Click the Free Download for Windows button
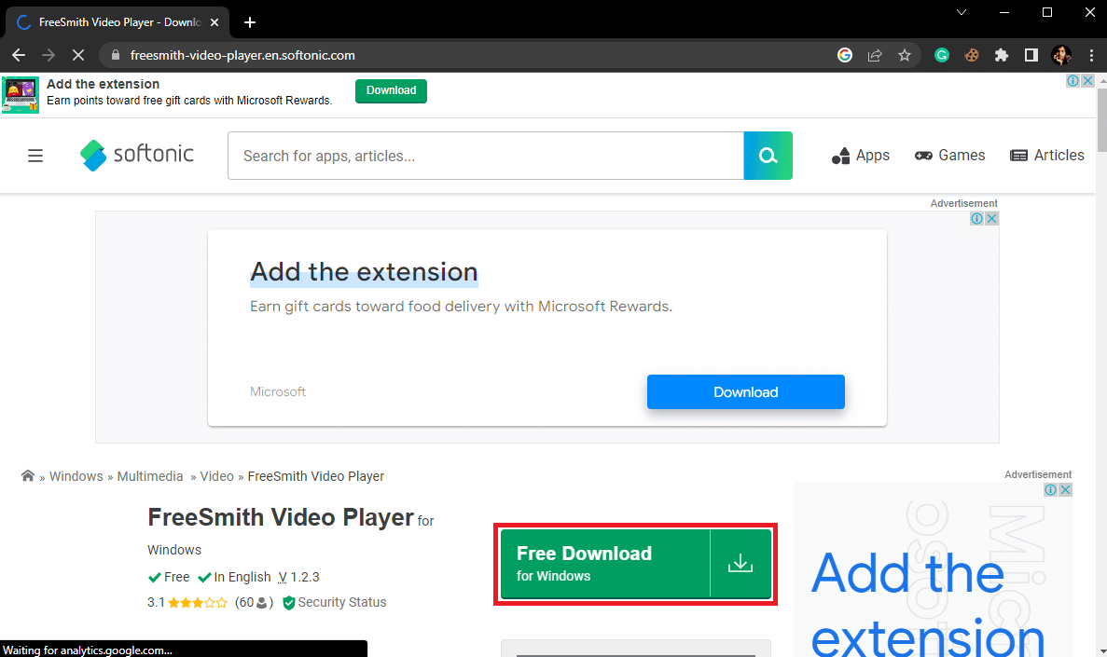 click(635, 564)
